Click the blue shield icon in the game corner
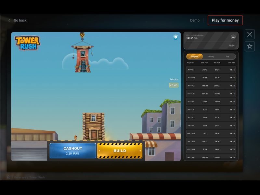The image size is (260, 195). 176,37
